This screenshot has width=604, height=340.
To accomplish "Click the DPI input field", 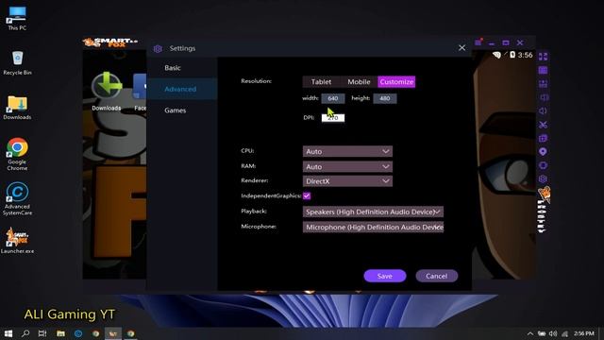I will point(333,117).
